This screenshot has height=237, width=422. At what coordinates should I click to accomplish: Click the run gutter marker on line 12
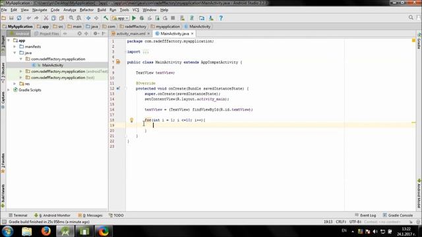coord(118,88)
